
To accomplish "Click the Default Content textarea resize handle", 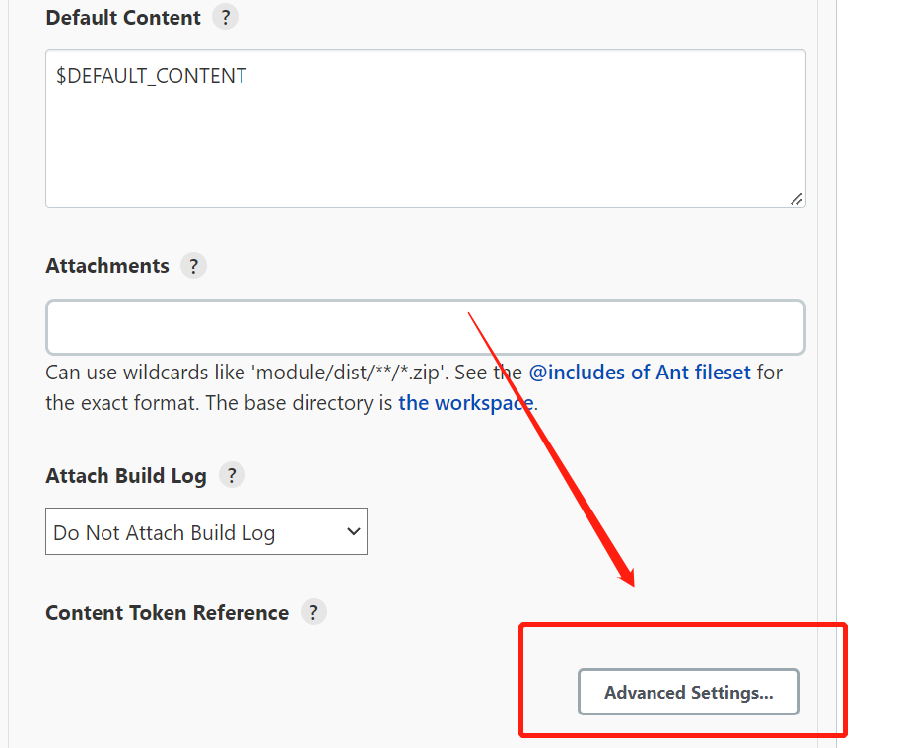I will (795, 198).
